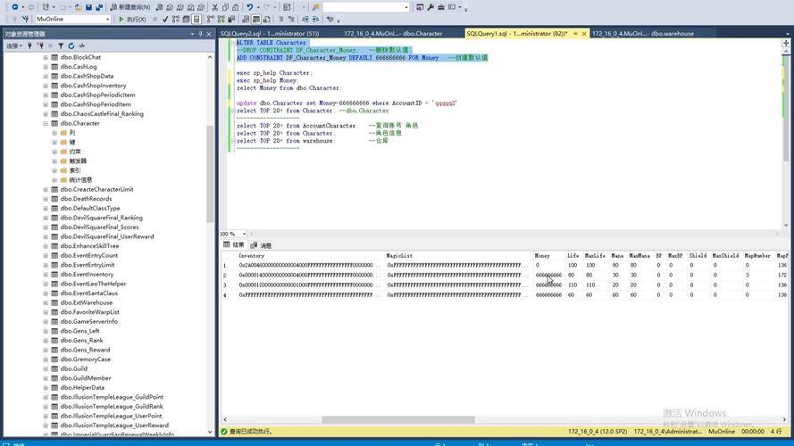
Task: Select the dbo.GuildMember table in the tree
Action: click(x=85, y=378)
